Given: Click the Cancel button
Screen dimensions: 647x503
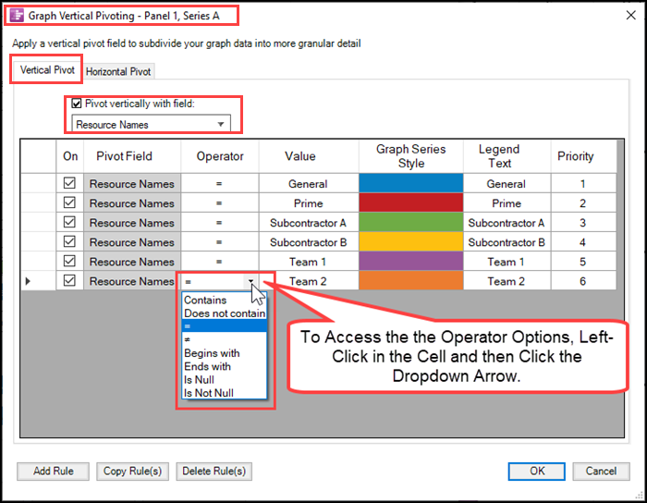Looking at the screenshot, I should click(x=601, y=472).
